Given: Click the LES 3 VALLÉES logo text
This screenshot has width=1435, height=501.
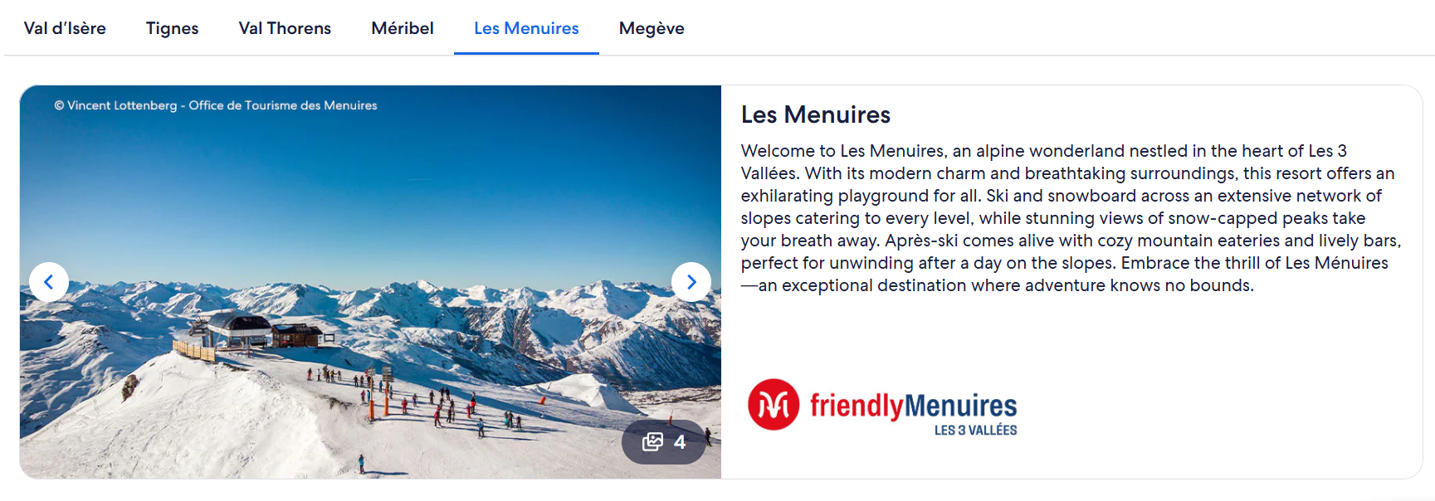Looking at the screenshot, I should (975, 430).
